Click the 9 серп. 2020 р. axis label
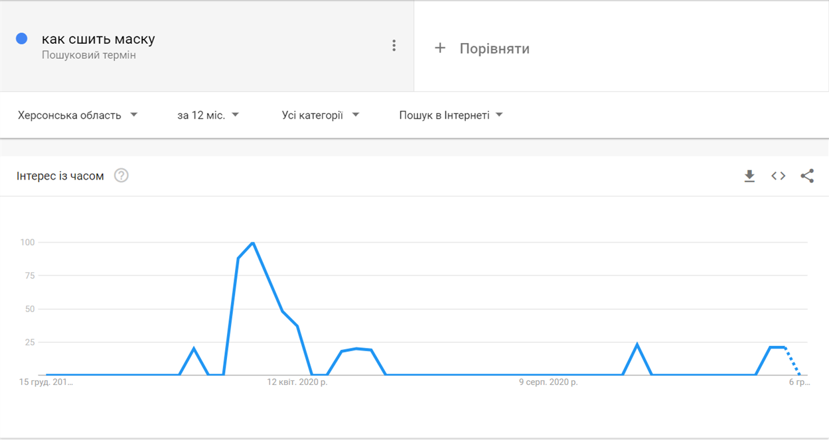Image resolution: width=829 pixels, height=440 pixels. 548,382
